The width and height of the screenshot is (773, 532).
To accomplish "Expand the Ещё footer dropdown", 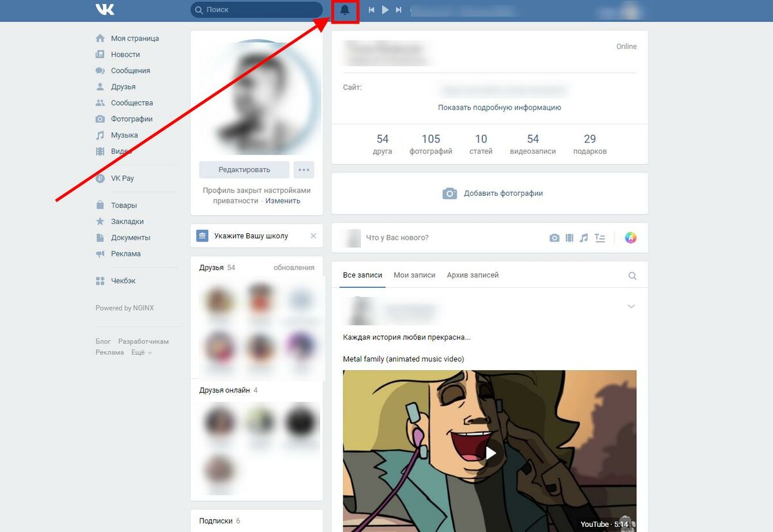I will [x=142, y=352].
